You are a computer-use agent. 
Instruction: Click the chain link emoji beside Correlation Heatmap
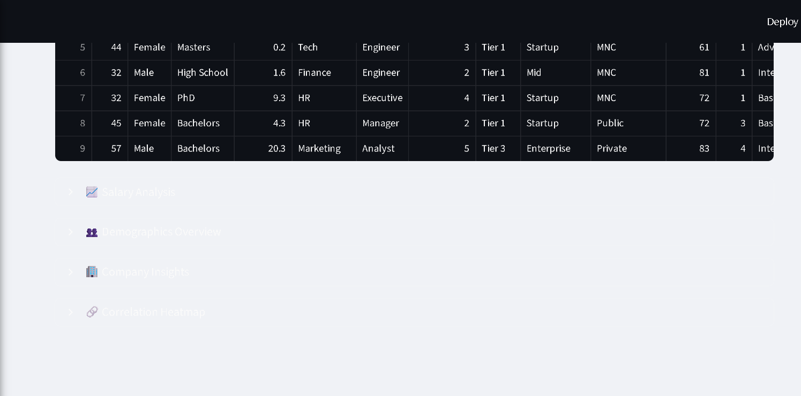click(x=92, y=312)
